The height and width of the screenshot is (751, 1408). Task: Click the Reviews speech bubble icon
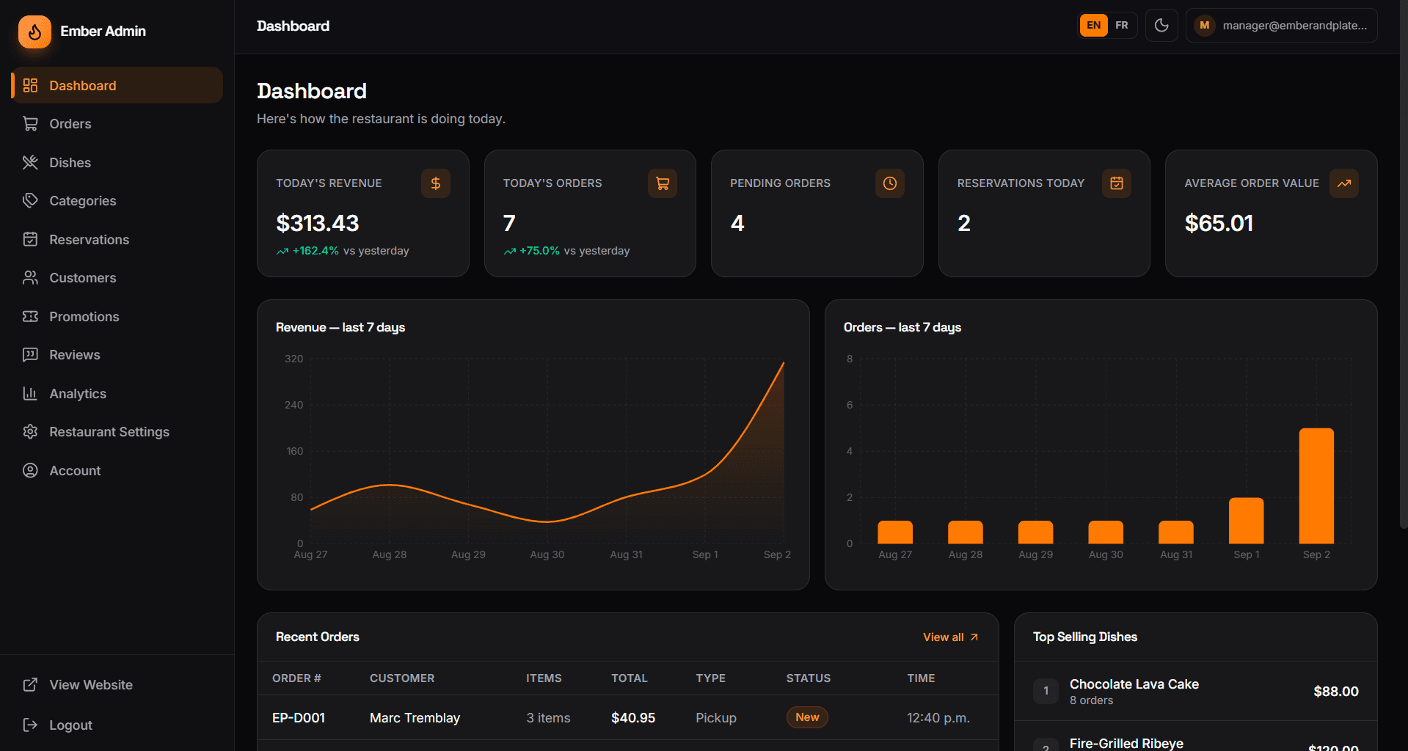tap(30, 355)
